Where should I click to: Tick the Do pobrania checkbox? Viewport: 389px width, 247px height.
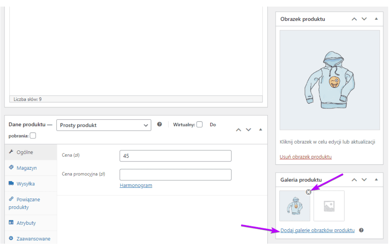(x=33, y=136)
